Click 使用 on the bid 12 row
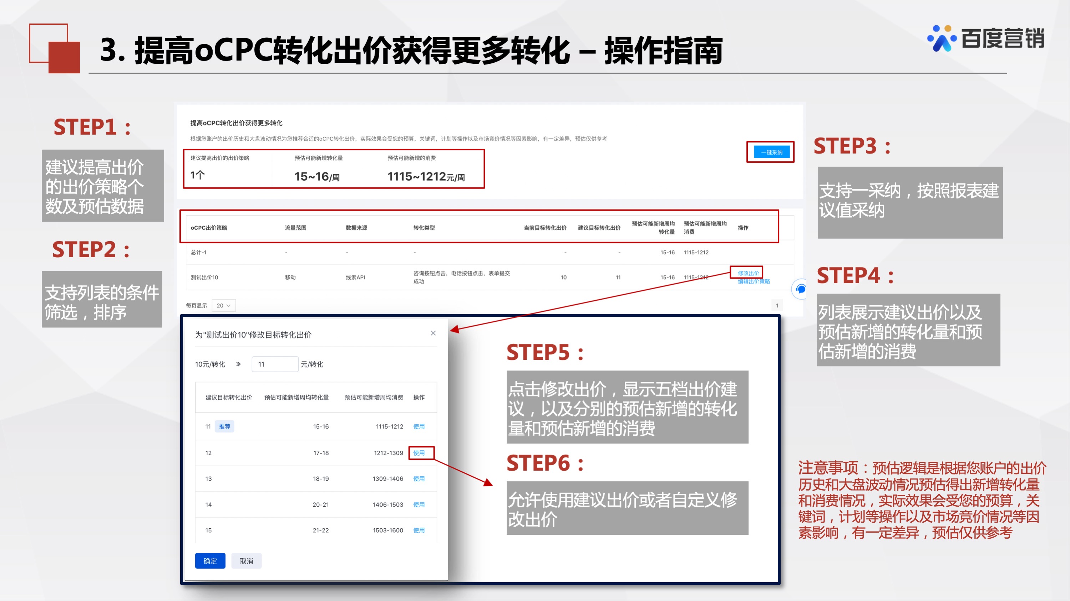This screenshot has height=601, width=1070. [420, 453]
